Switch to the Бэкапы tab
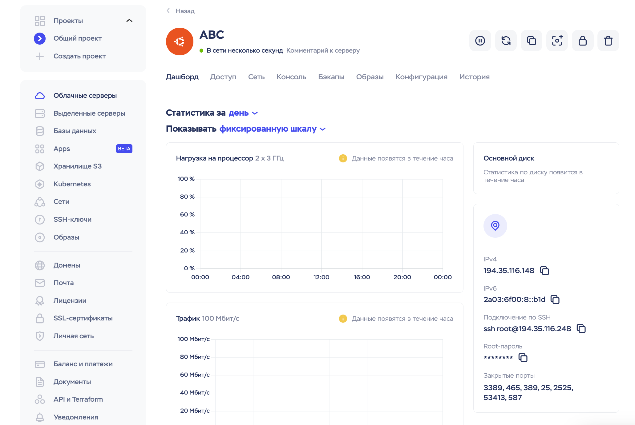The width and height of the screenshot is (635, 425). [331, 77]
